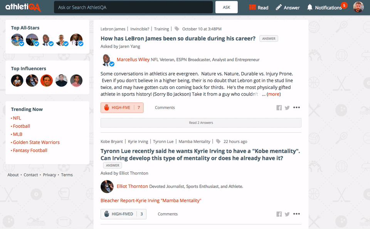
Task: Open Elliot Thornton's red name link
Action: pyautogui.click(x=132, y=186)
